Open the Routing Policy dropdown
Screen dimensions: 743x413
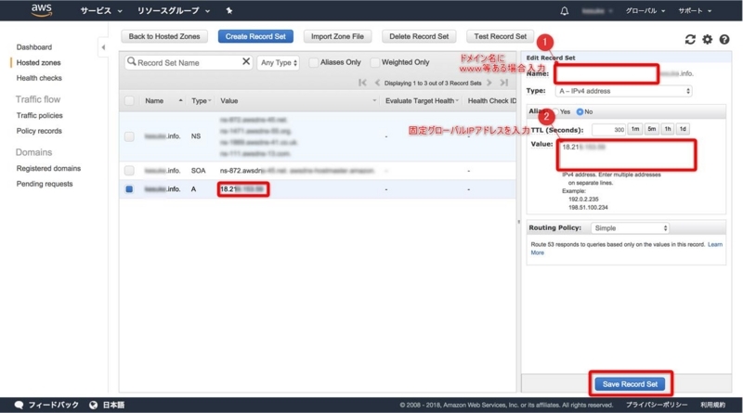[x=630, y=227]
